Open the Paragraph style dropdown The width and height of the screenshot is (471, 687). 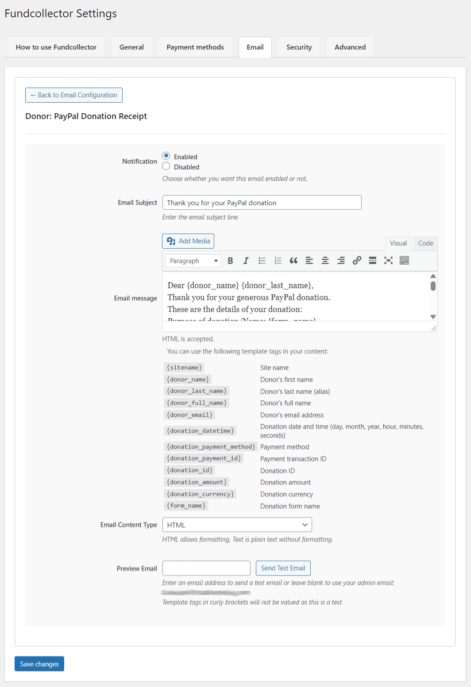193,261
